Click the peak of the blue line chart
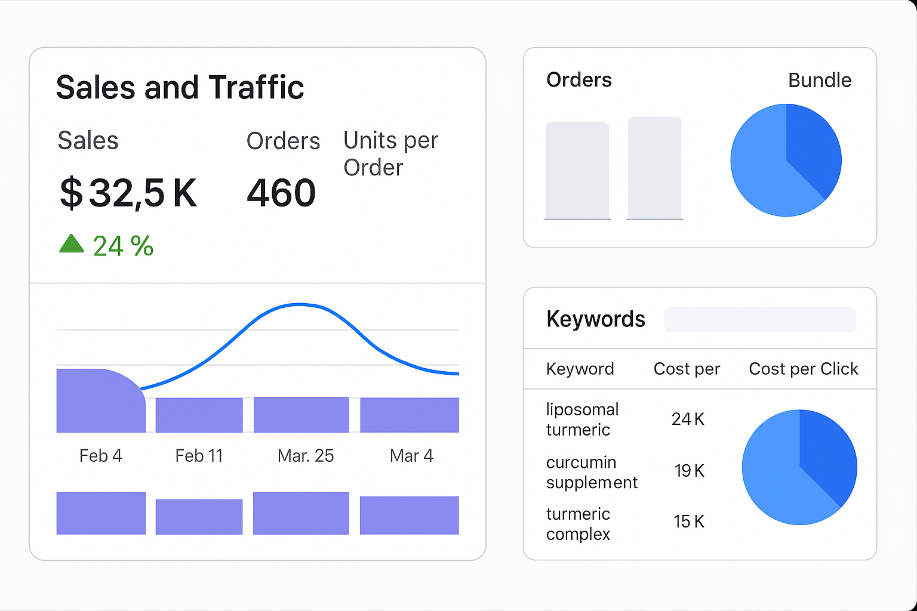 click(299, 305)
